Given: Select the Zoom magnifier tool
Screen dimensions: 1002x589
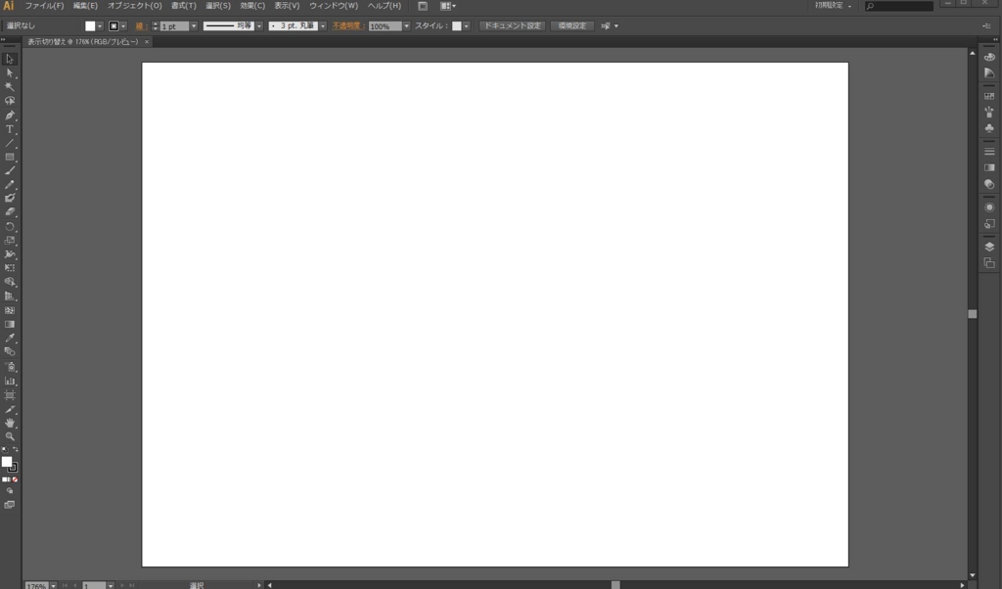Looking at the screenshot, I should tap(10, 436).
